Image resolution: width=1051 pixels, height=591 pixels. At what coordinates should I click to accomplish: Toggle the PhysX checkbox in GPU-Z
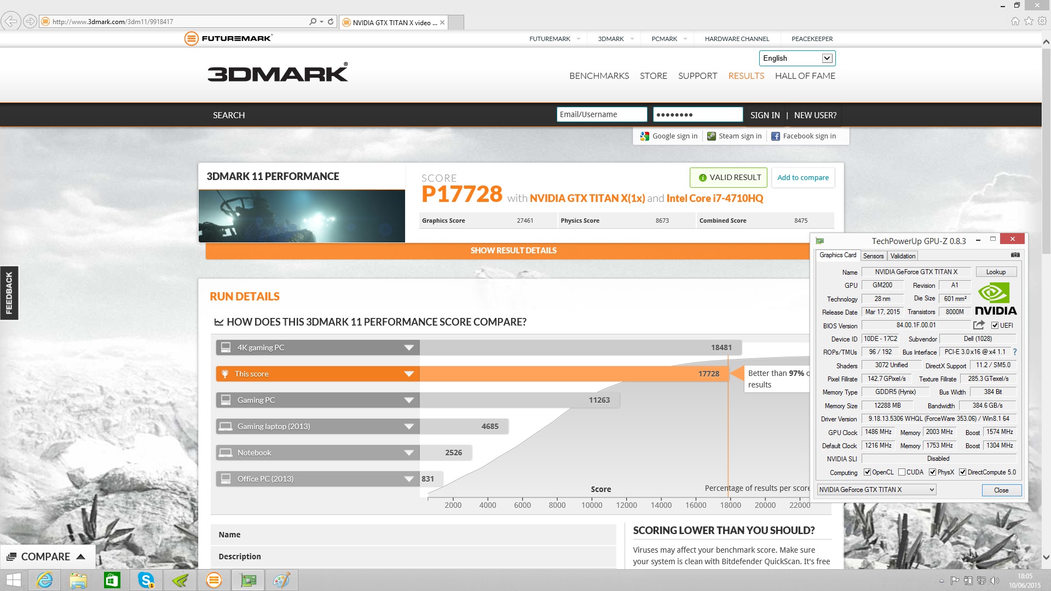point(932,472)
